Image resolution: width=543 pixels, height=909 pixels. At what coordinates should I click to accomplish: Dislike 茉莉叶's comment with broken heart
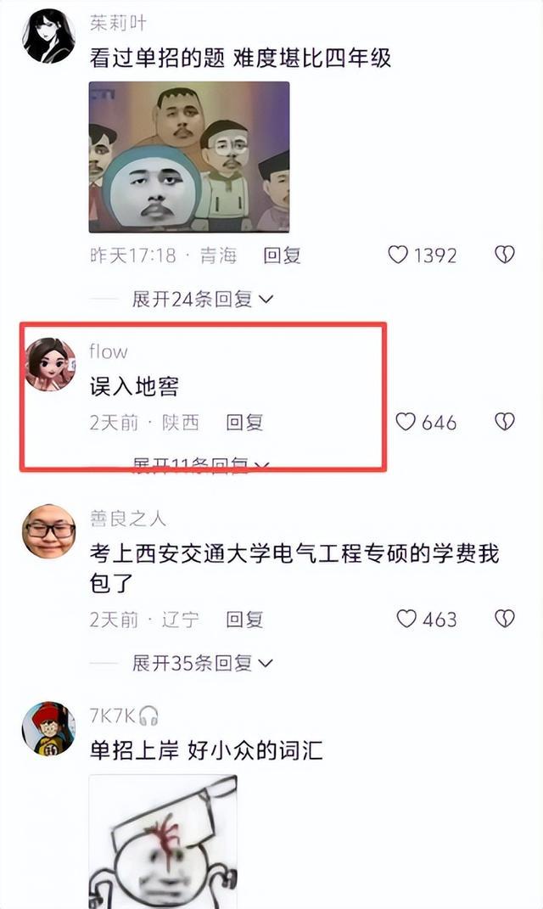505,255
